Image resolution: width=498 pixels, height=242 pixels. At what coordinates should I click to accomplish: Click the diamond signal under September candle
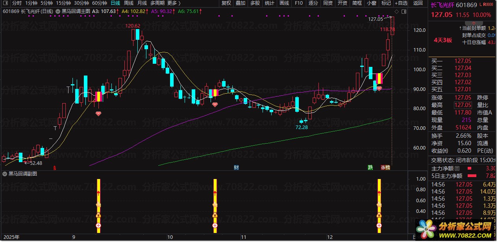(98, 114)
